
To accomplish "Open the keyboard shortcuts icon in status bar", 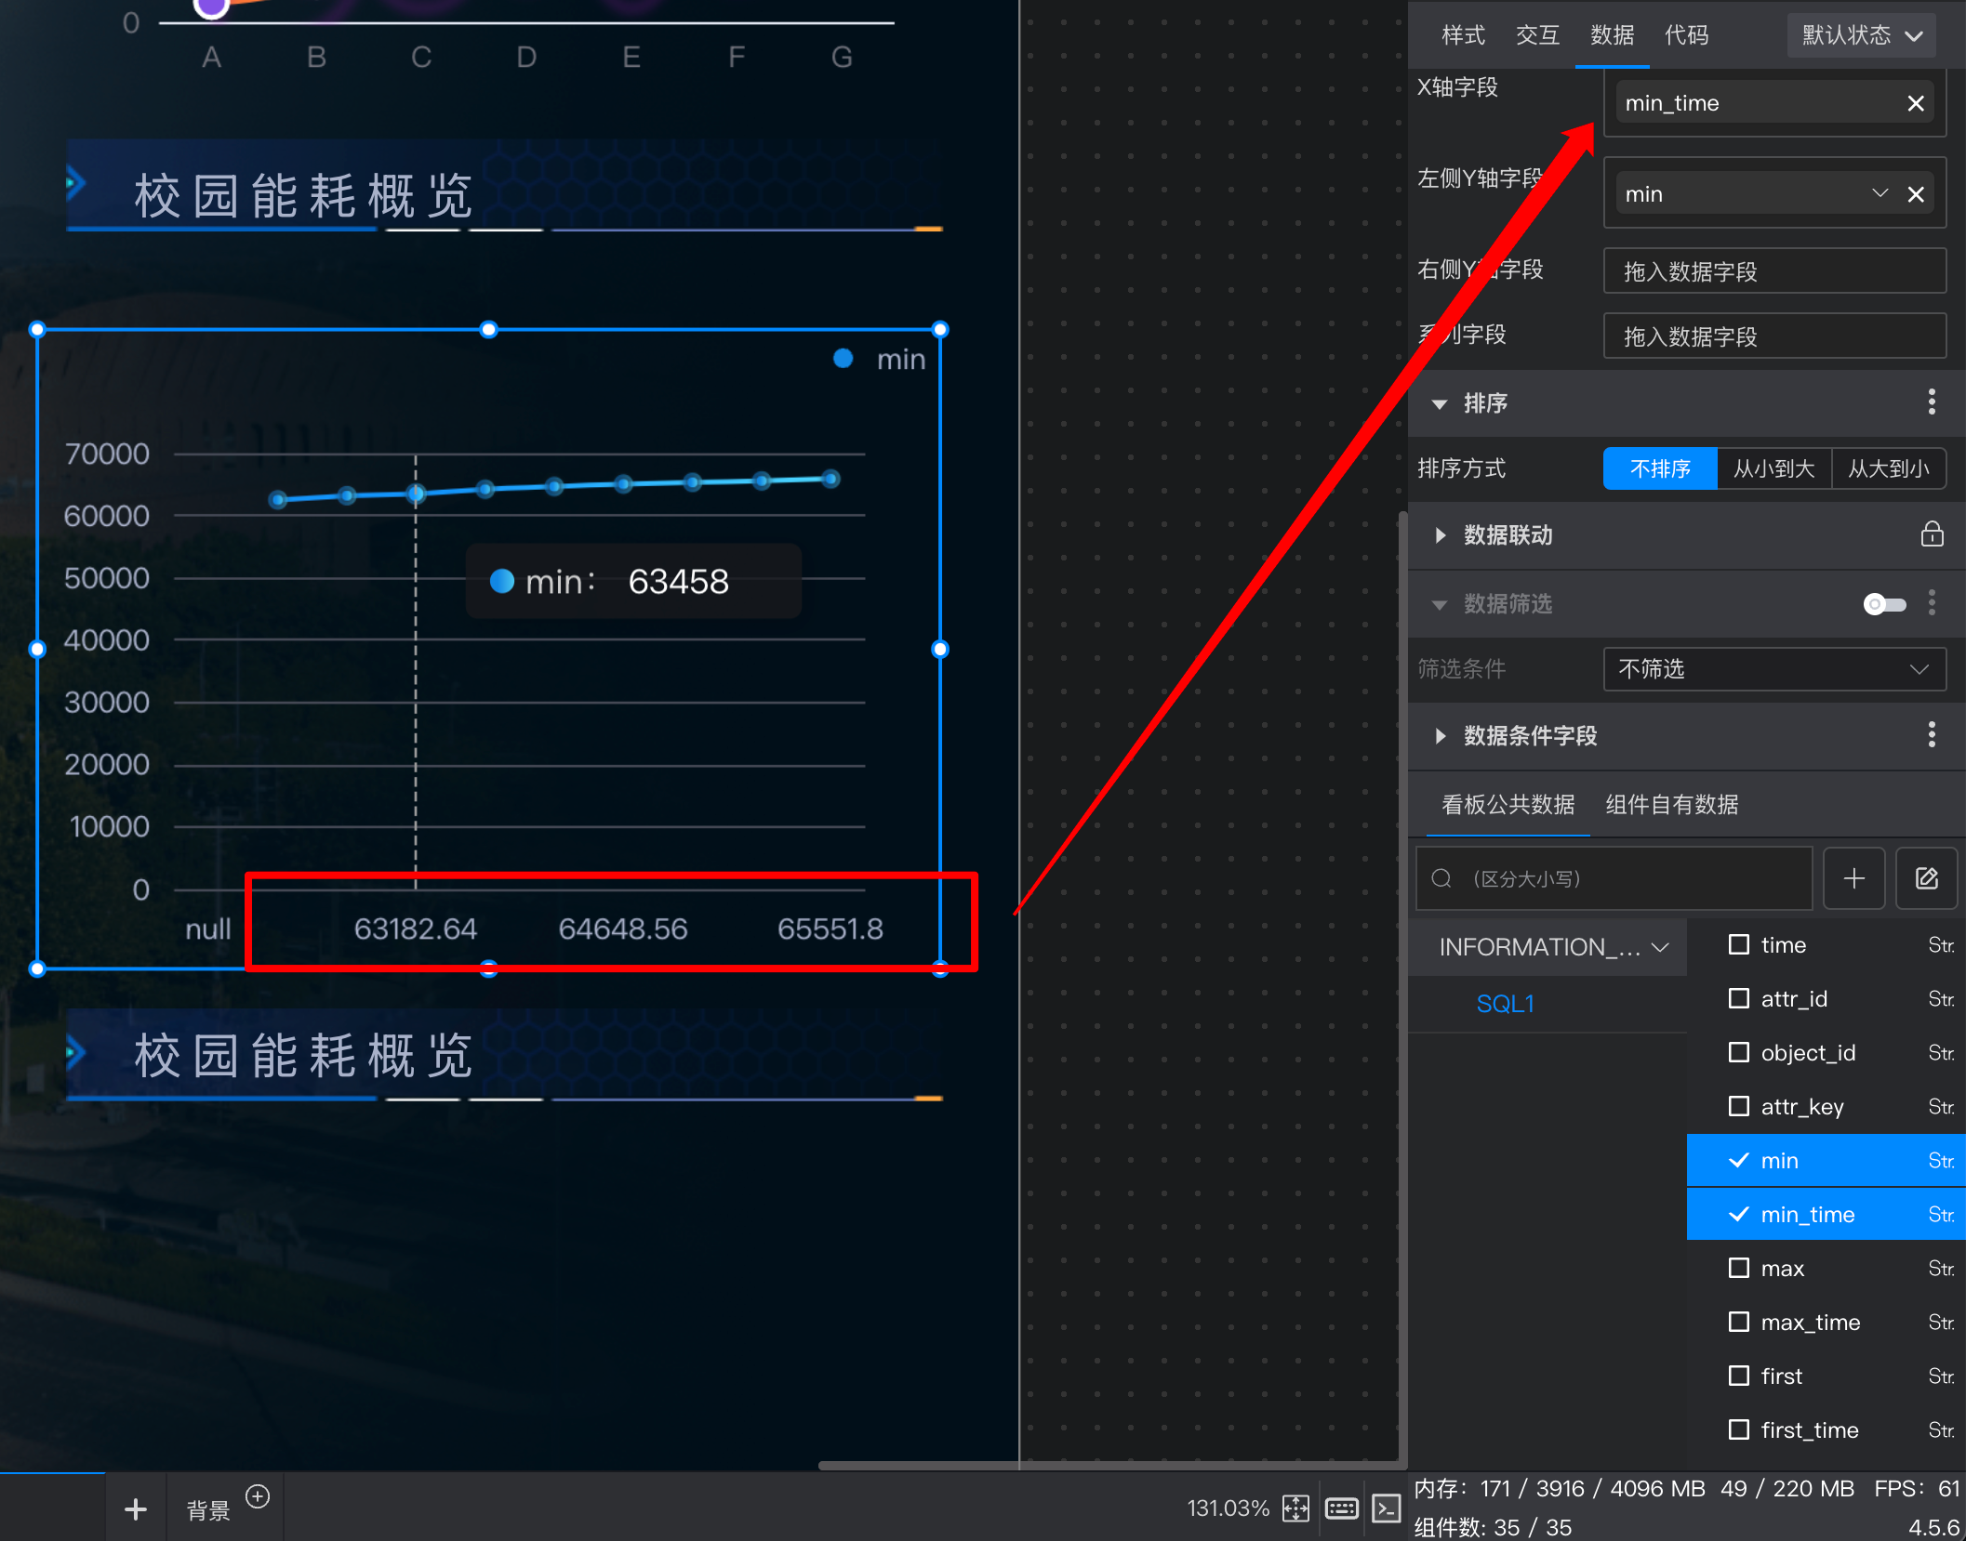I will 1341,1508.
